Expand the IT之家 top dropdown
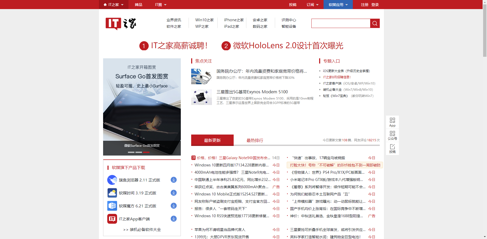 [x=114, y=5]
